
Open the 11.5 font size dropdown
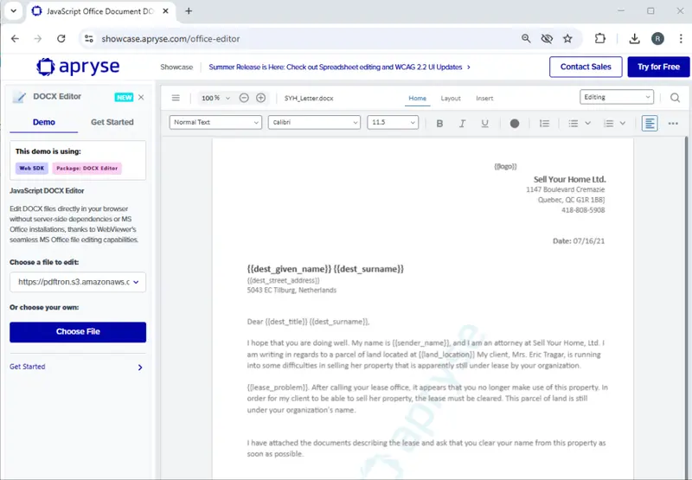pos(393,122)
